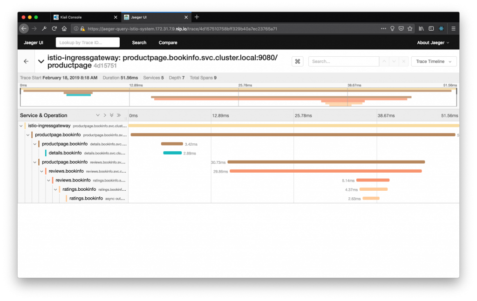
Task: Click the 4.37ms ratings span bar
Action: click(373, 189)
